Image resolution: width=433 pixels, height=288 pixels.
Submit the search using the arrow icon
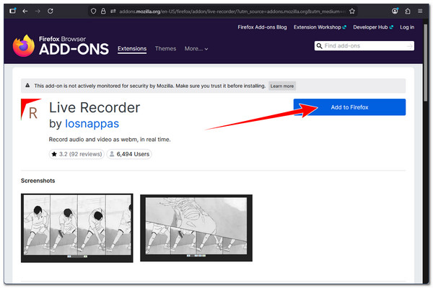pos(410,46)
